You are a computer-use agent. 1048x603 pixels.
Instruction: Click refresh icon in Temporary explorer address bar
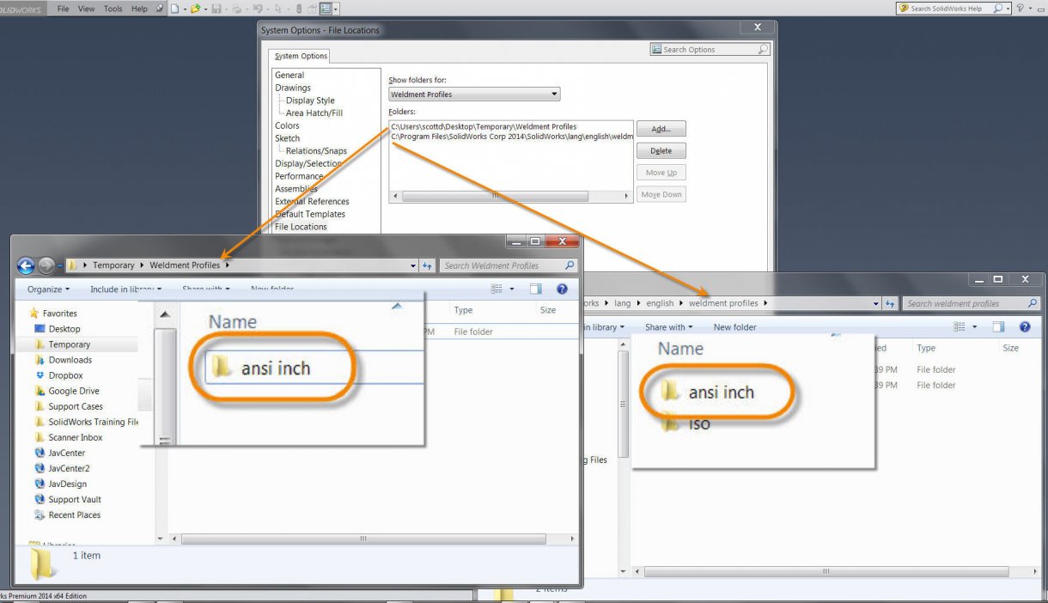(x=428, y=266)
